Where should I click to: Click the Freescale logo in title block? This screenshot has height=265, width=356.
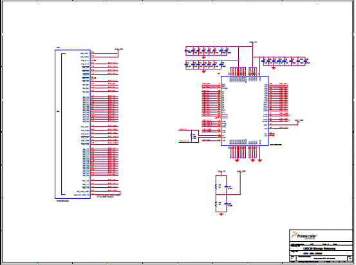point(304,235)
